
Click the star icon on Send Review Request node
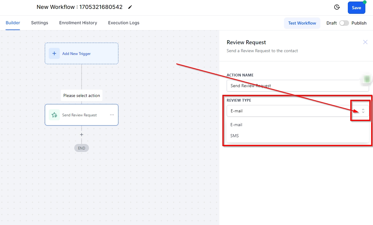pyautogui.click(x=54, y=115)
